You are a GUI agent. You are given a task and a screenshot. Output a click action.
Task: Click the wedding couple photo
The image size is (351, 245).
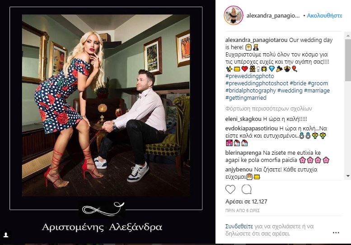(x=106, y=106)
